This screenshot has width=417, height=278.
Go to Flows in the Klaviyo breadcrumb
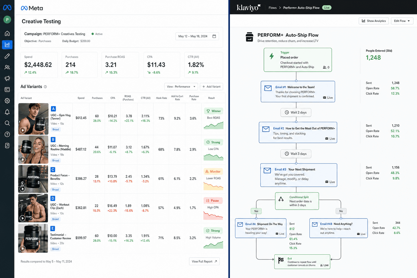273,8
